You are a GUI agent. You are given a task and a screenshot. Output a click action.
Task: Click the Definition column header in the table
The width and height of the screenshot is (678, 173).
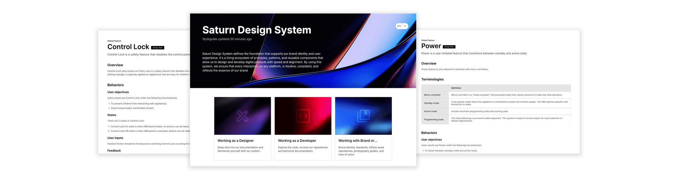click(x=456, y=88)
